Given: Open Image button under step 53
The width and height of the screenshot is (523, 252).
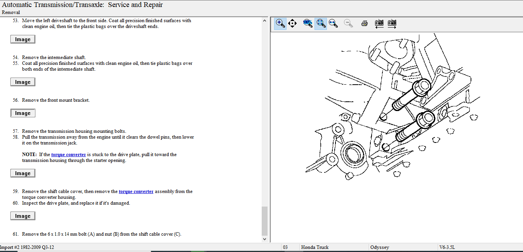Looking at the screenshot, I should [23, 39].
